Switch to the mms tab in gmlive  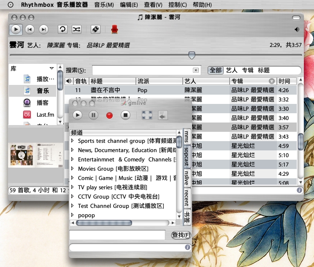[187, 136]
